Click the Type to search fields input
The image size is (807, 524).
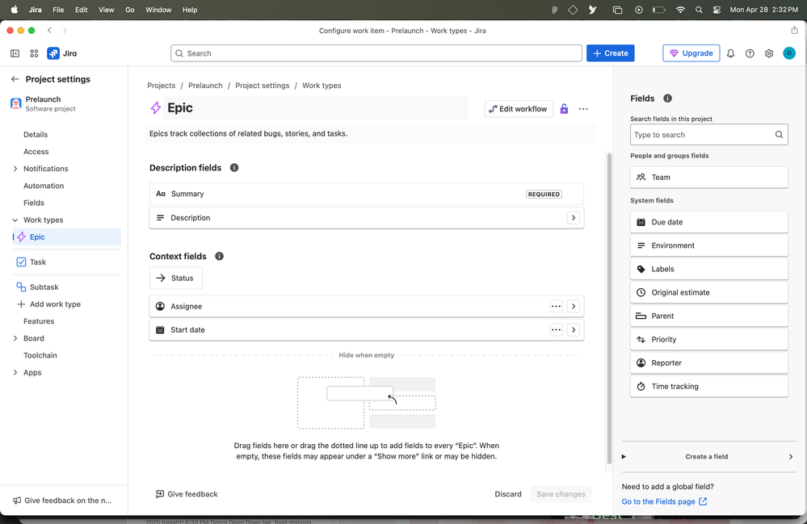[x=708, y=135]
